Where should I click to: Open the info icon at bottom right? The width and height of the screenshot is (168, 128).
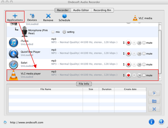pos(151,122)
